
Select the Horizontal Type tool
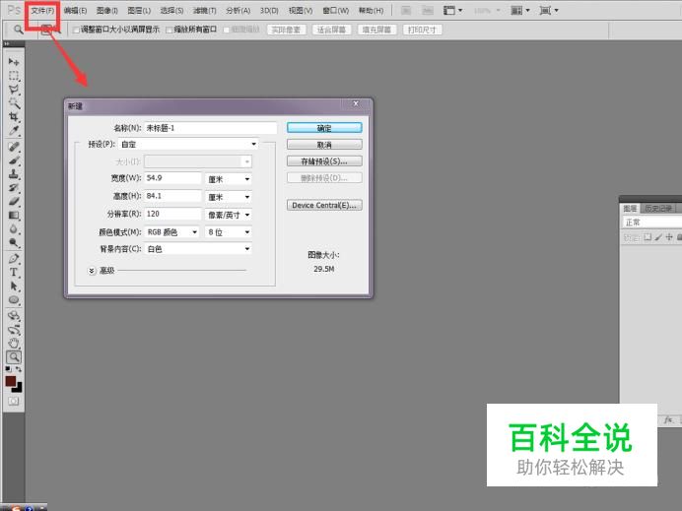pos(14,273)
